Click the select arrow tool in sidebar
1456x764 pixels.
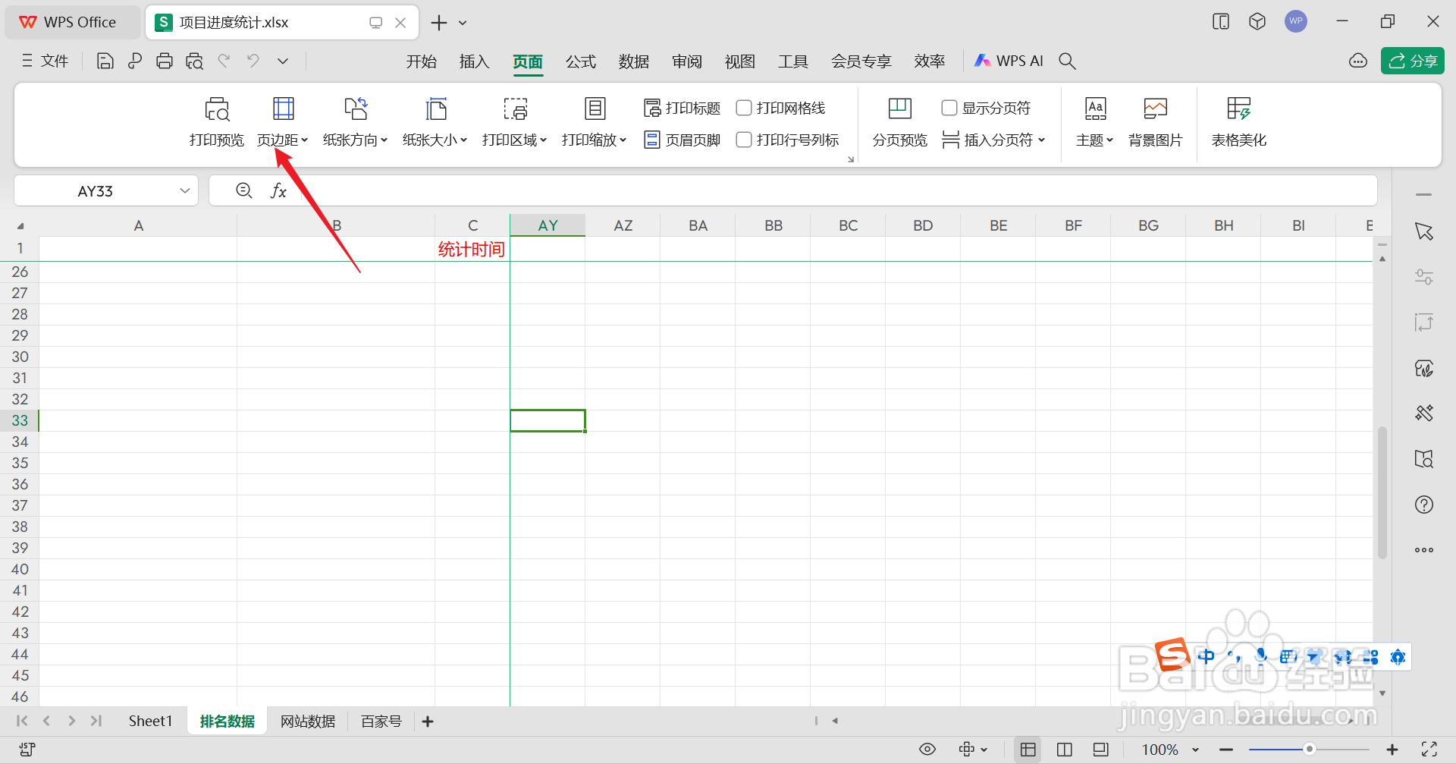pos(1424,231)
